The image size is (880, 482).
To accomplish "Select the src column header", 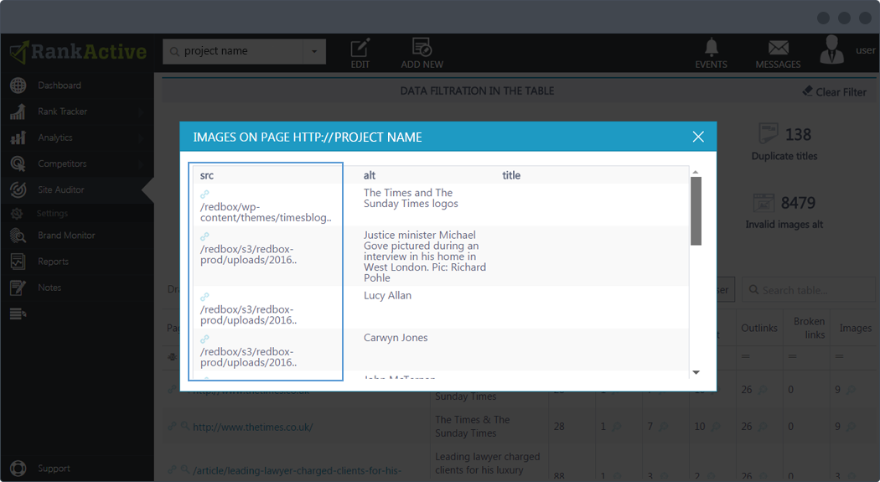I will (207, 175).
